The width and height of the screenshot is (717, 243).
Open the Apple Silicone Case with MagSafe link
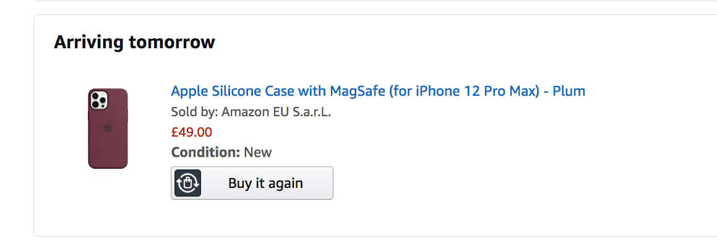(x=378, y=91)
